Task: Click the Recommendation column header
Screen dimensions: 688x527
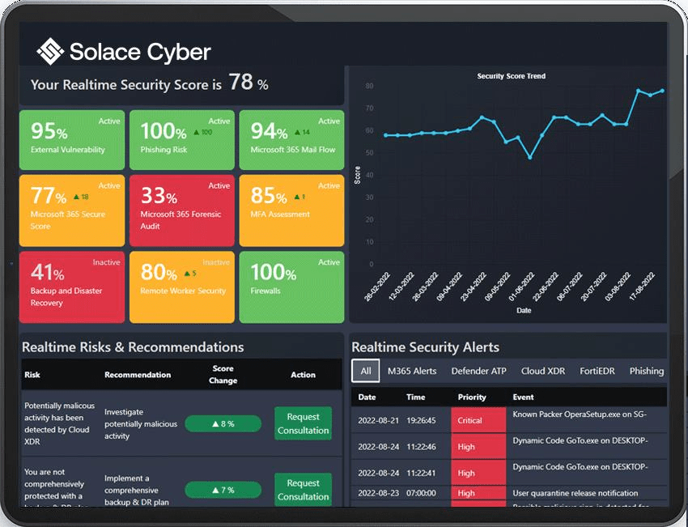Action: [138, 375]
